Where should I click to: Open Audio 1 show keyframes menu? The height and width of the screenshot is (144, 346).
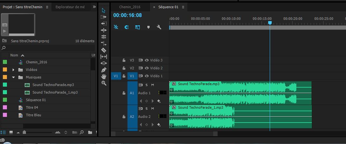coord(159,101)
